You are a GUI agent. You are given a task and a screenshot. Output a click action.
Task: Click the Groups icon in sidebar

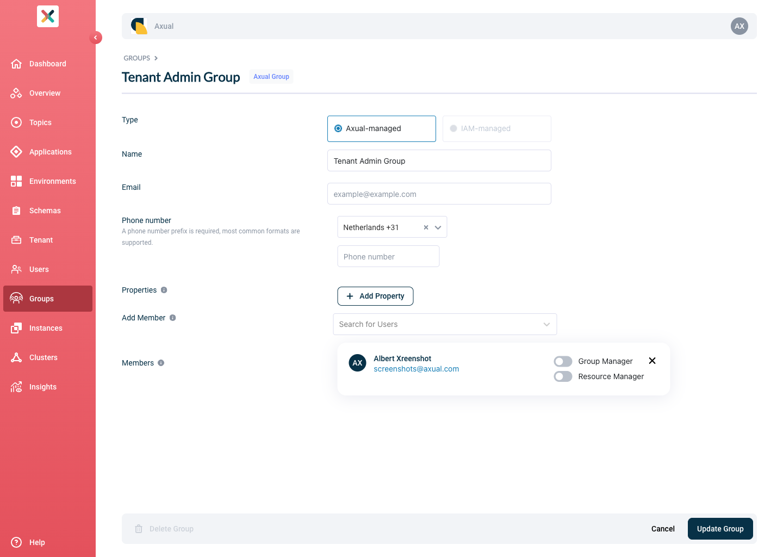tap(16, 299)
